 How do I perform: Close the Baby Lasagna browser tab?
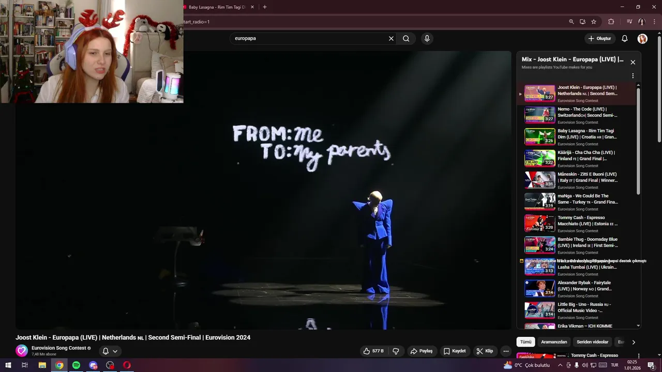pyautogui.click(x=252, y=7)
